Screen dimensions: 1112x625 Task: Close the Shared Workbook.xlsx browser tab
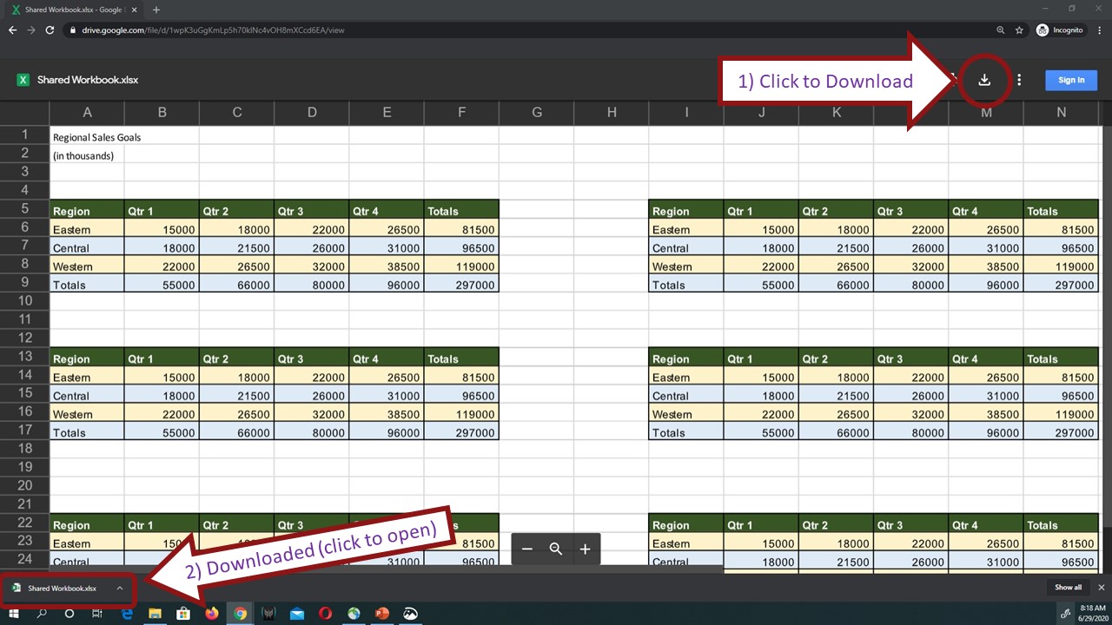(x=134, y=10)
